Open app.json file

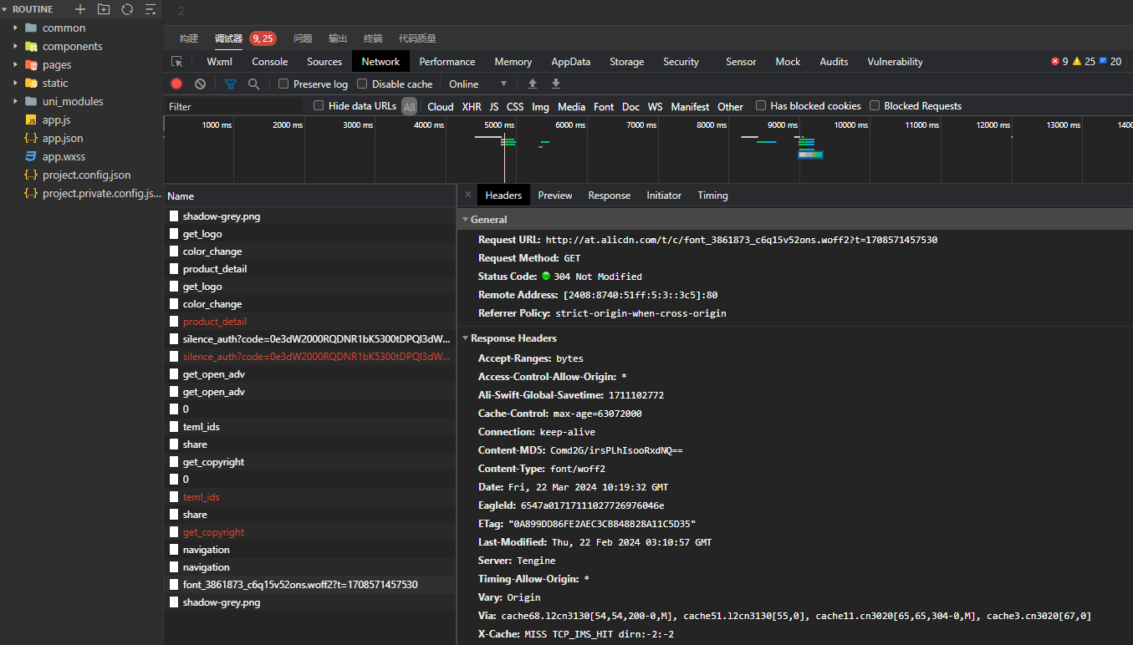click(63, 138)
